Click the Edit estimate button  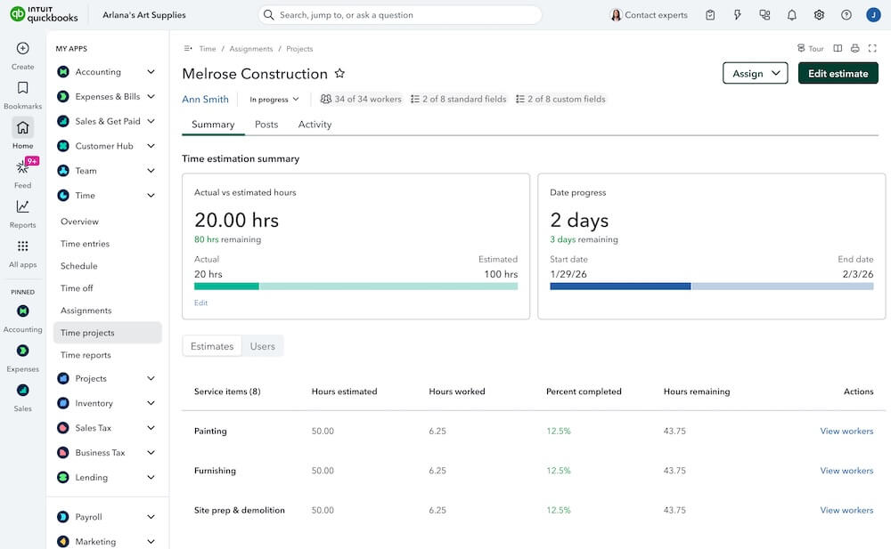pyautogui.click(x=838, y=73)
